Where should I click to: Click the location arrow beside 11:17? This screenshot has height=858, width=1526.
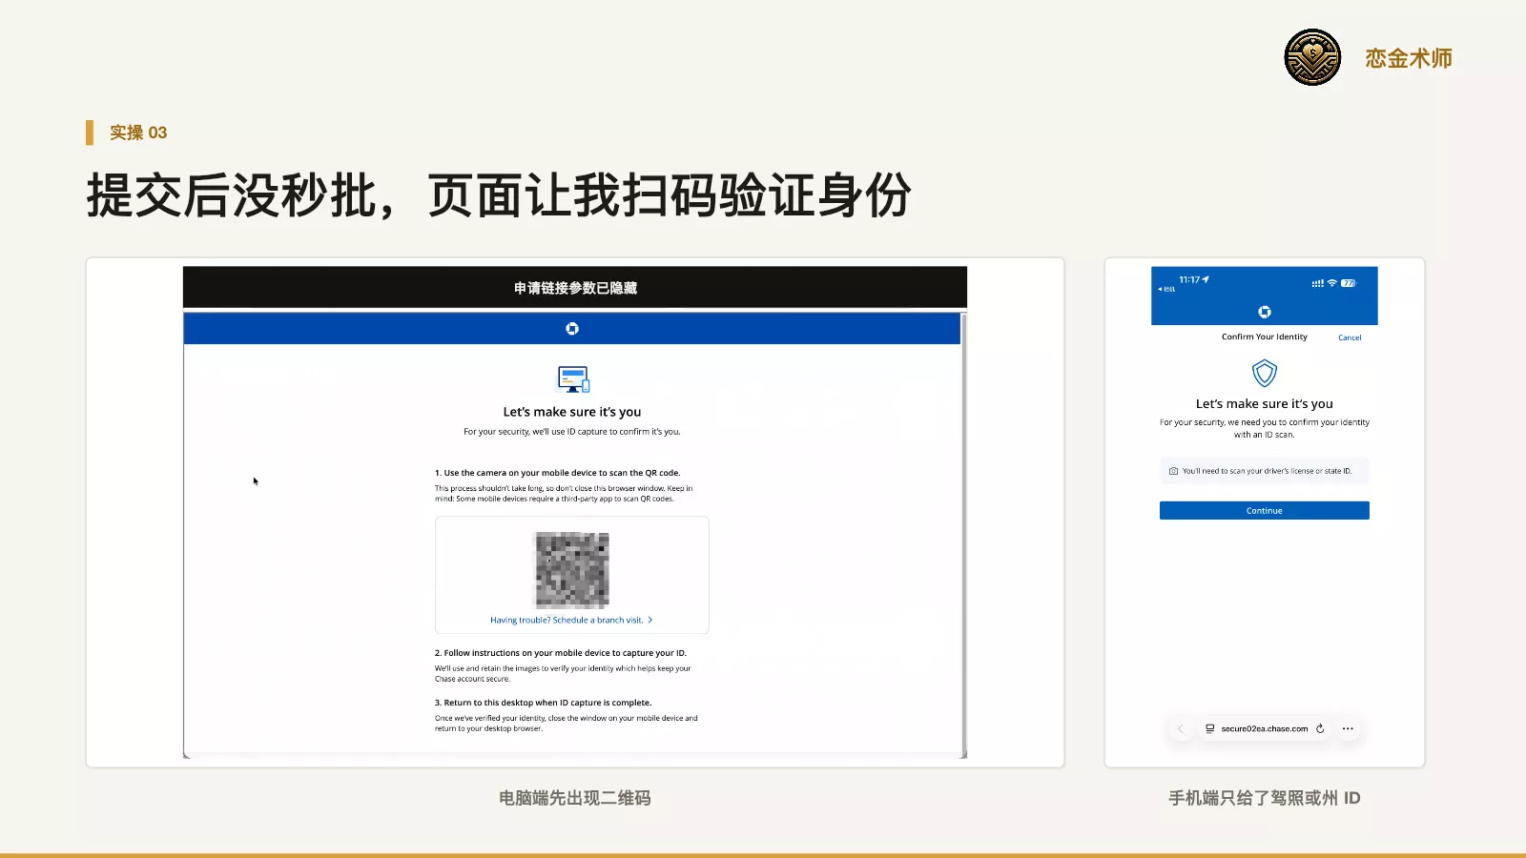[1206, 279]
